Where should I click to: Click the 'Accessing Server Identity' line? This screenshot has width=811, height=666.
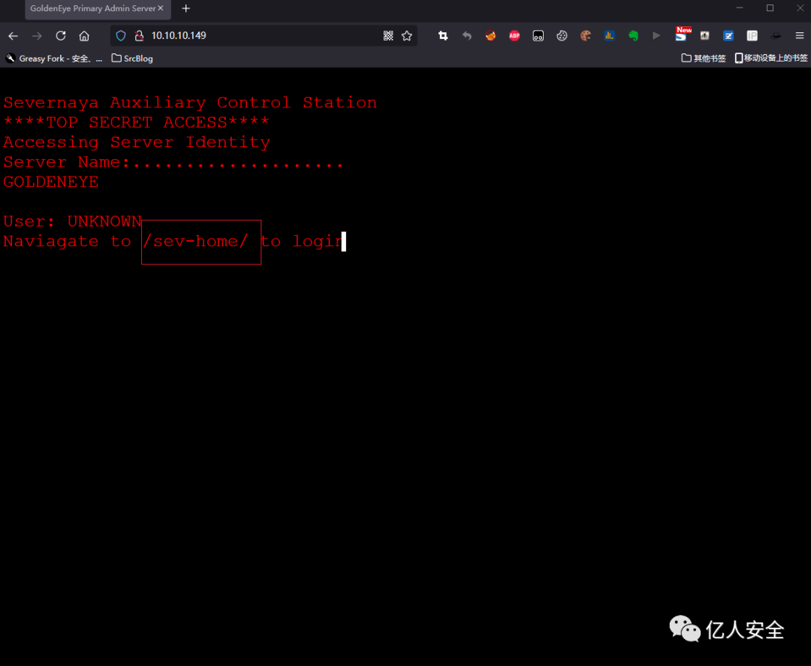pos(137,142)
